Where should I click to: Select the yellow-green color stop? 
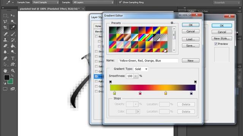click(x=114, y=93)
